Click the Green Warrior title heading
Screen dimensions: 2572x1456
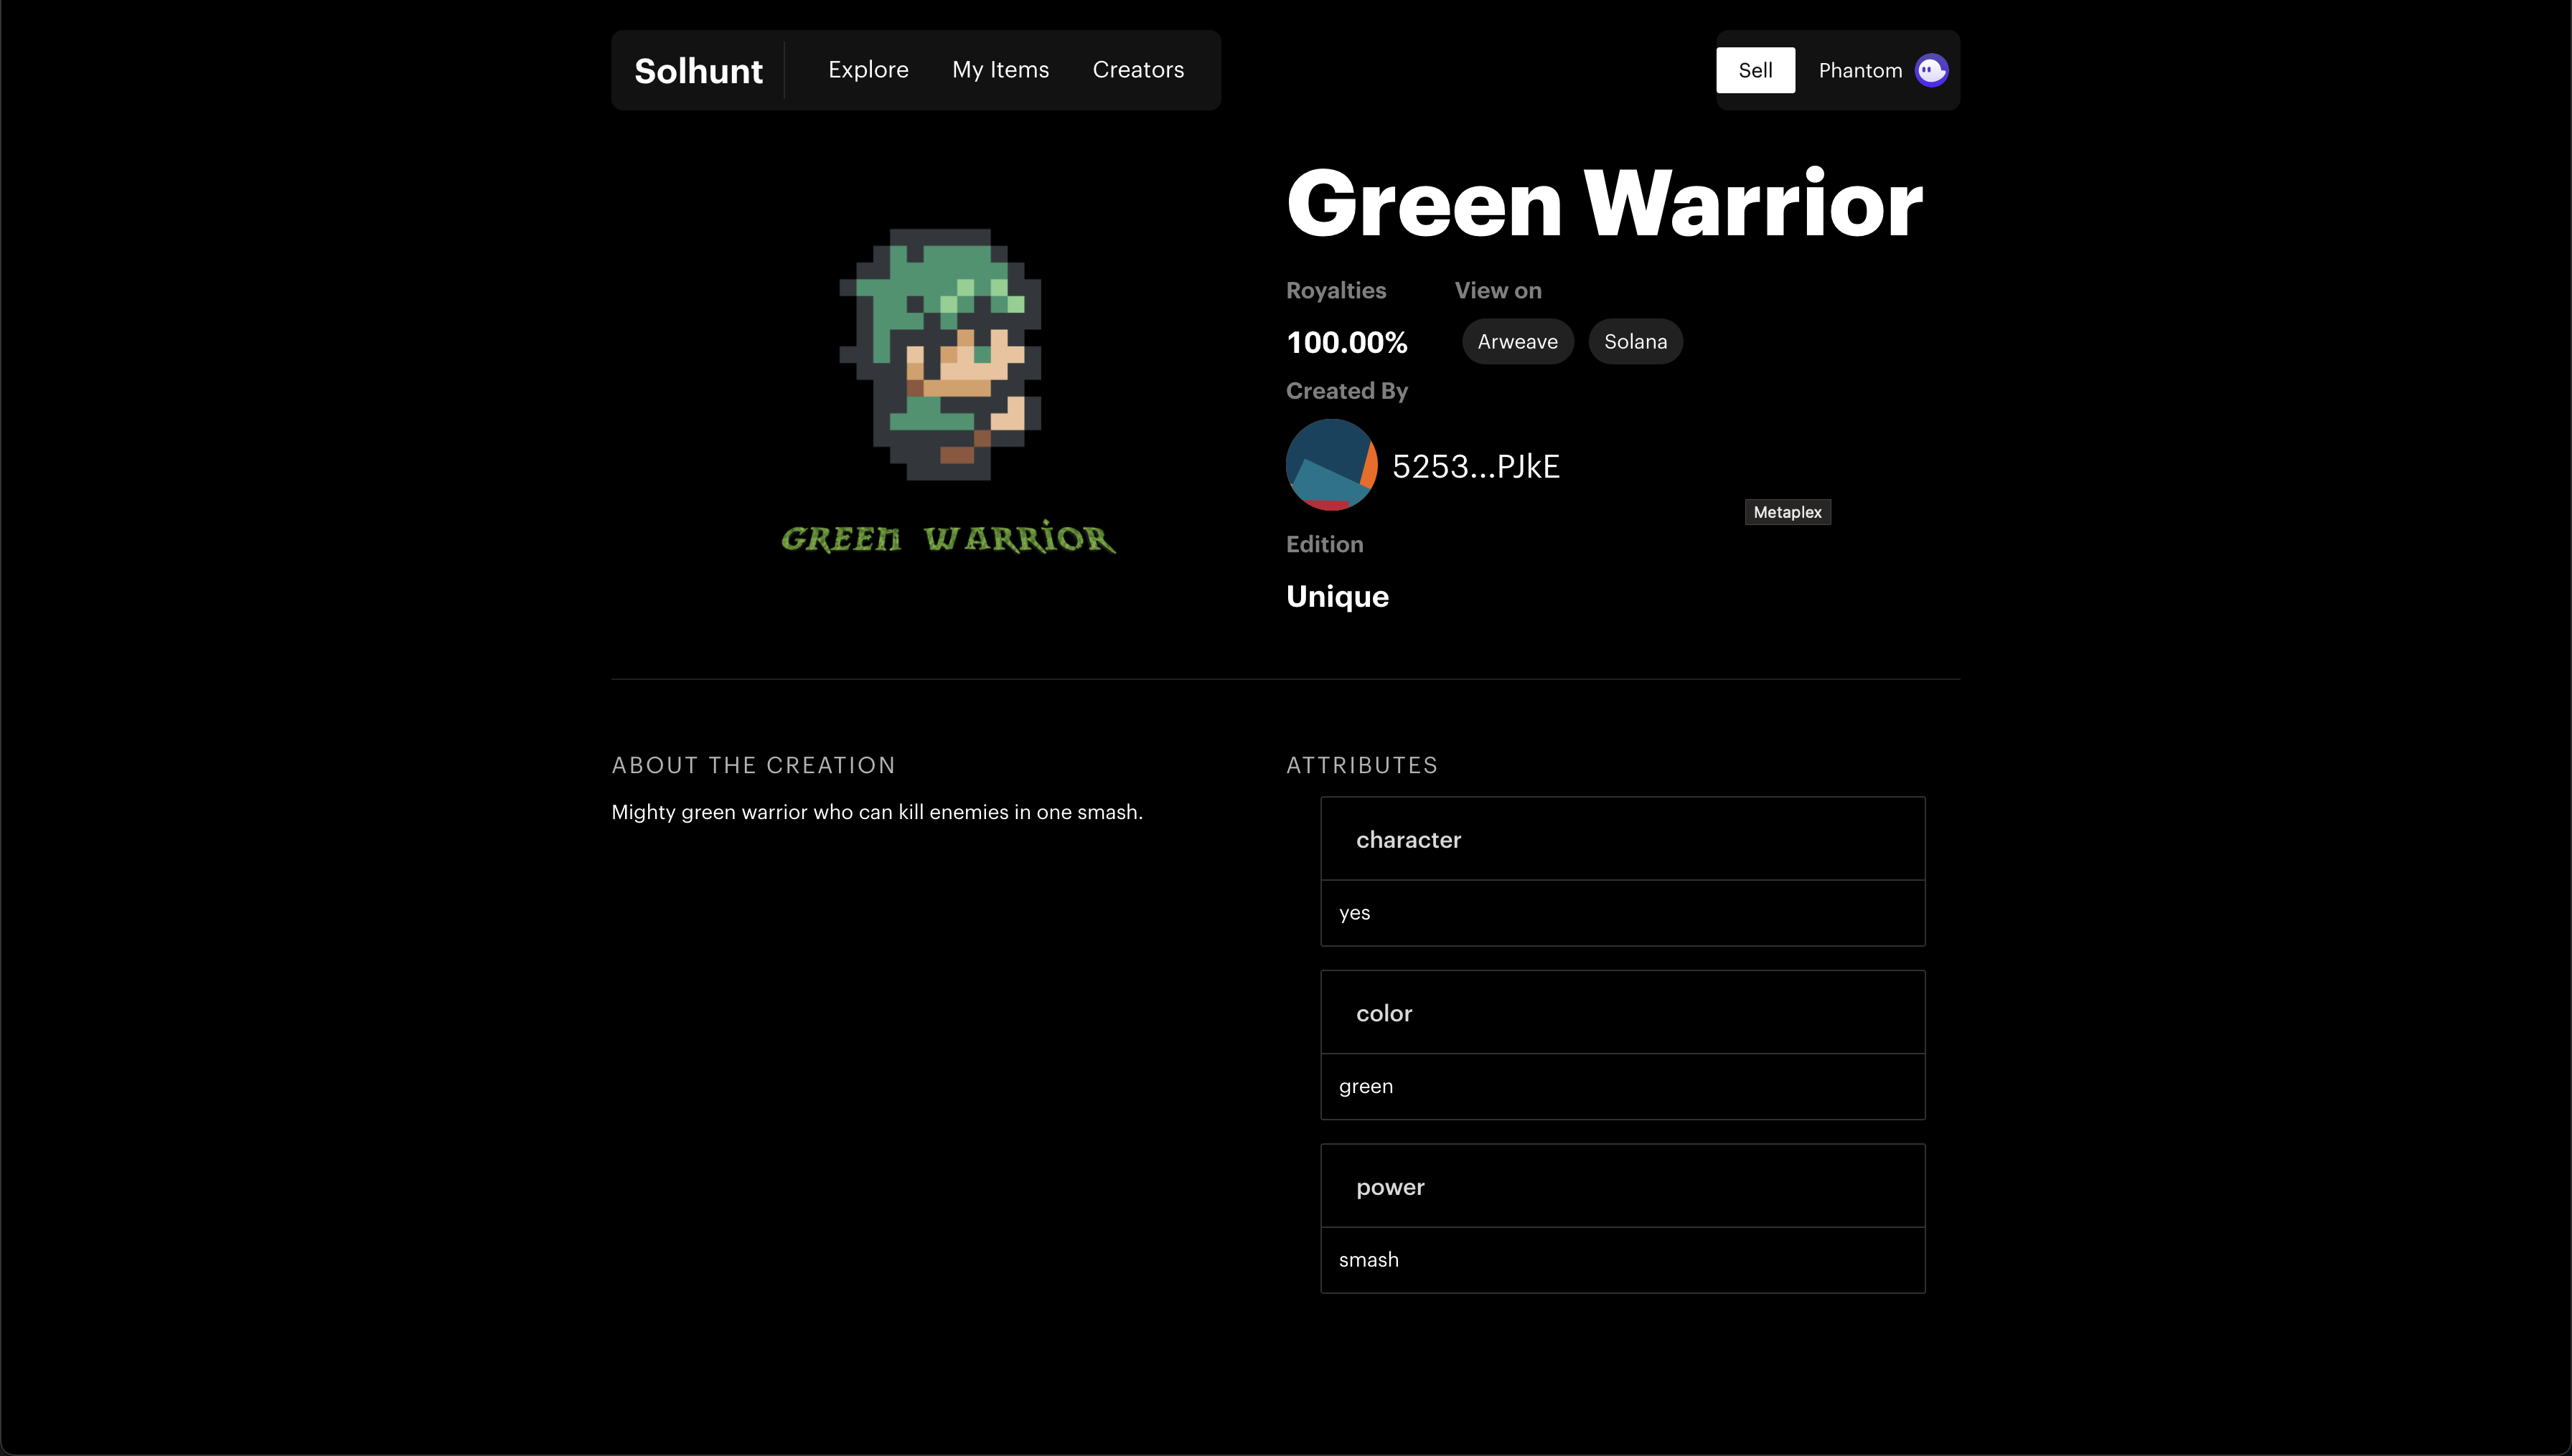pyautogui.click(x=1604, y=204)
